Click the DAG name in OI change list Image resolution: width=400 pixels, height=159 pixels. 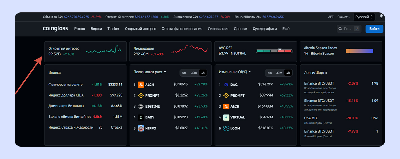click(234, 85)
